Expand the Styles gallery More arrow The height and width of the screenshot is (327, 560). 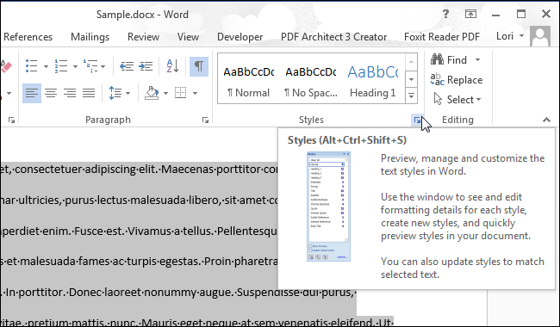(412, 96)
